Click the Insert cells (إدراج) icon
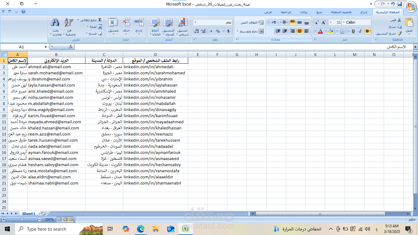Screen dimensions: 418x235 coord(139,23)
